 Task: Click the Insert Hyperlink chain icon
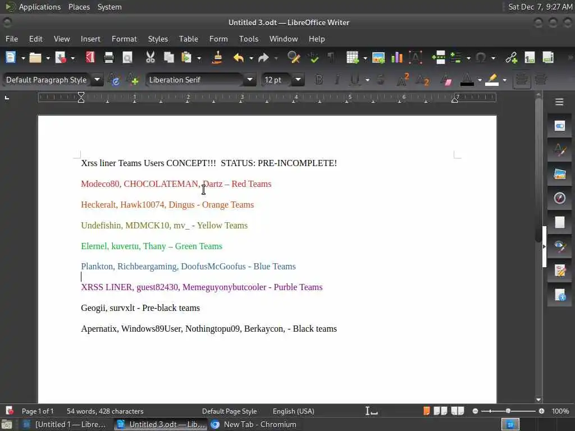tap(512, 58)
